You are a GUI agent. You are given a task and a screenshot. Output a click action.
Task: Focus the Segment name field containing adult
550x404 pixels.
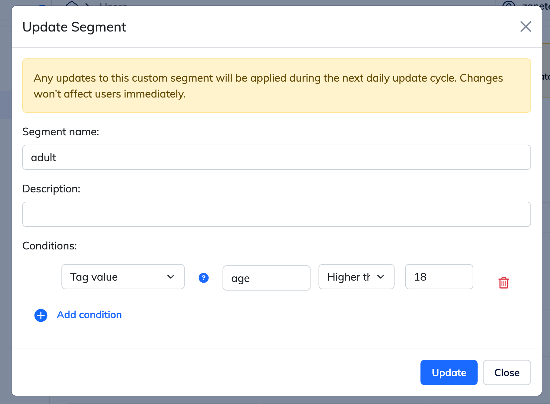click(x=276, y=157)
